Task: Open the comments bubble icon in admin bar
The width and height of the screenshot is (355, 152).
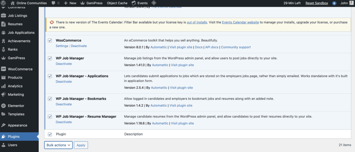Action: pyautogui.click(x=54, y=3)
